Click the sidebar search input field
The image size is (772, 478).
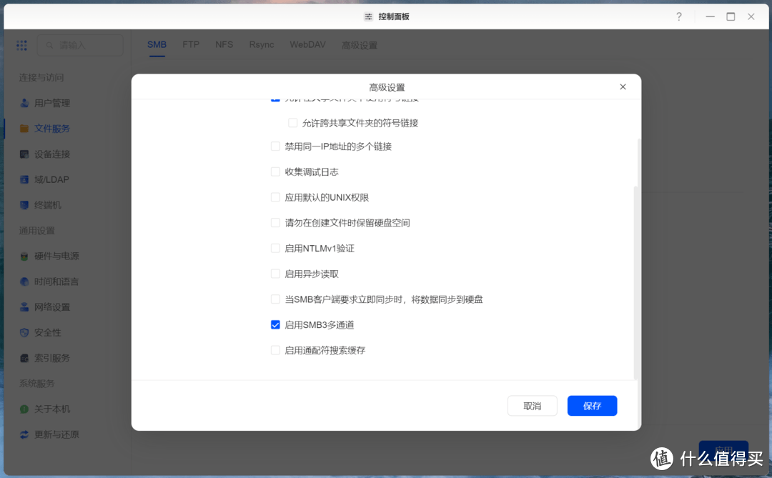[79, 44]
